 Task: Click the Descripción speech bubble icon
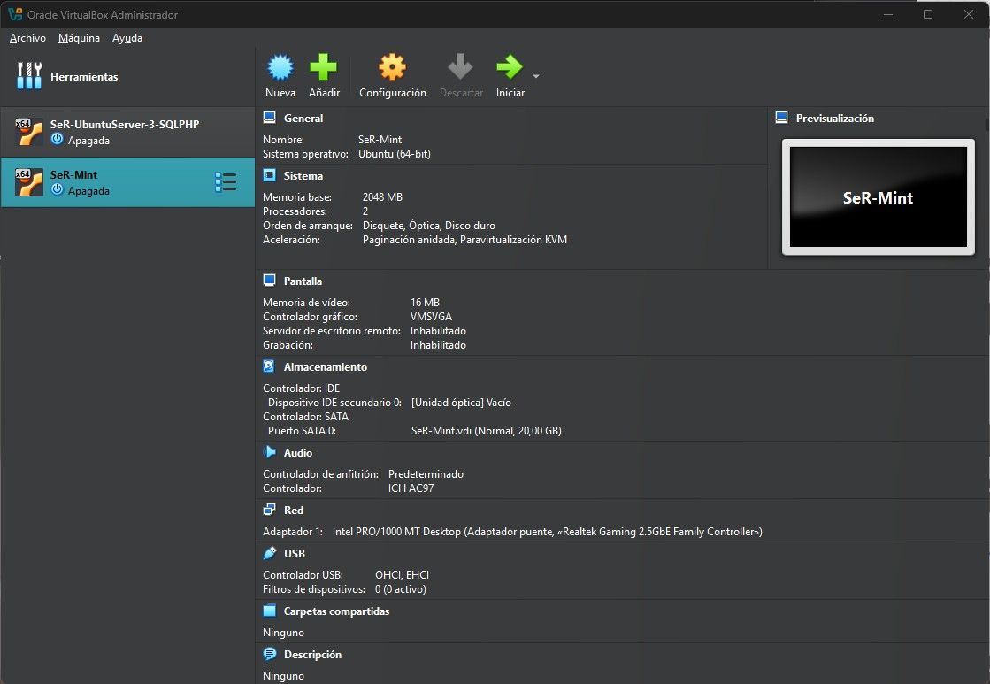(x=270, y=654)
